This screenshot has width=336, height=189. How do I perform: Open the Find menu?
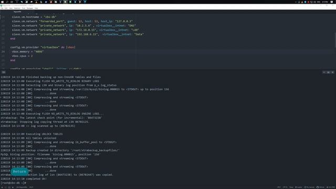coord(24,8)
